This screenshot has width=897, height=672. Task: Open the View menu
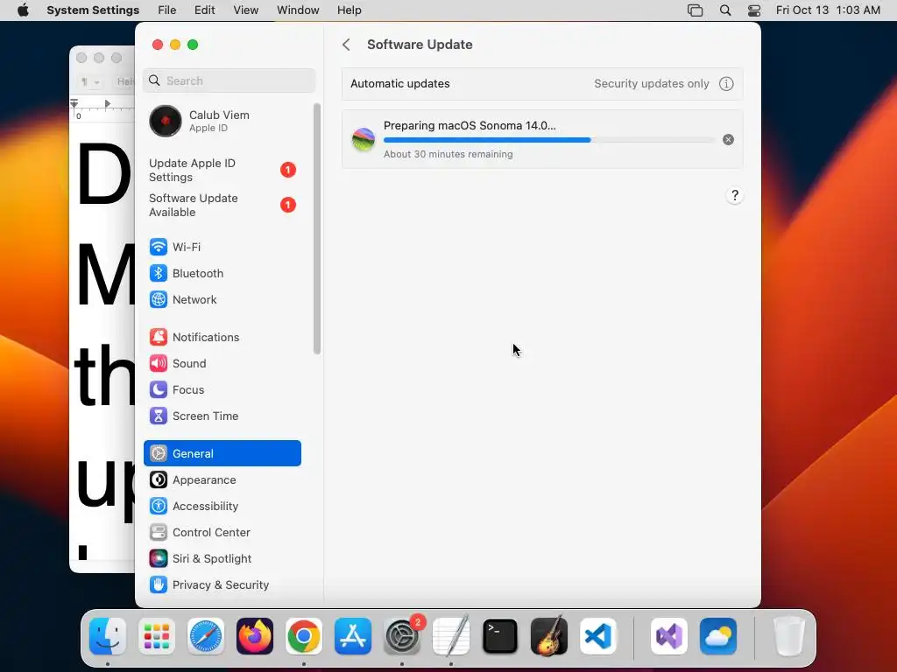click(246, 10)
